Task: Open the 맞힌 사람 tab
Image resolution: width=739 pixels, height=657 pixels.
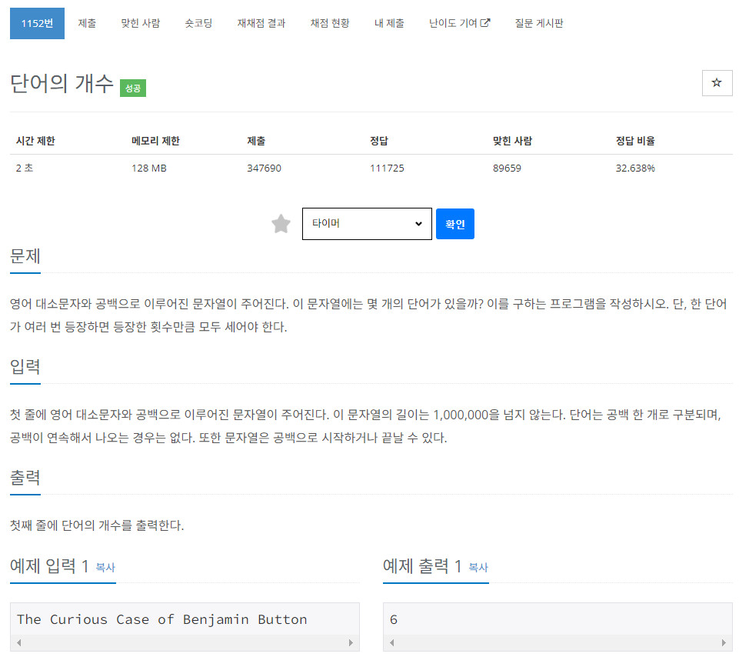Action: pos(141,24)
